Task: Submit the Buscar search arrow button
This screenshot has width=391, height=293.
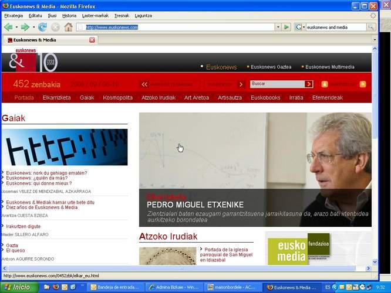Action: [x=309, y=84]
